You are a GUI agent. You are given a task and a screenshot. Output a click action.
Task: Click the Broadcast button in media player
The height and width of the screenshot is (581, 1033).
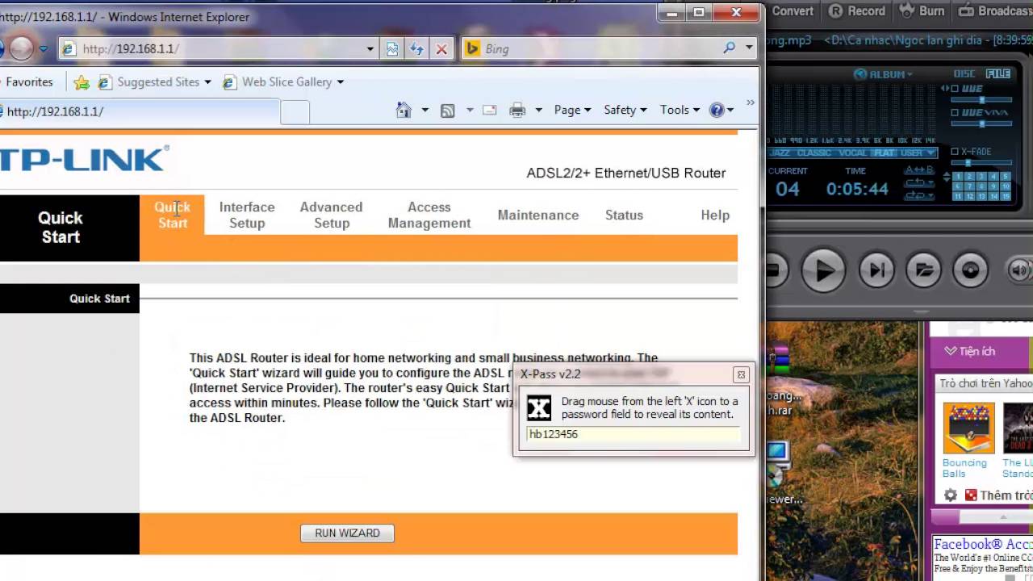click(x=995, y=11)
